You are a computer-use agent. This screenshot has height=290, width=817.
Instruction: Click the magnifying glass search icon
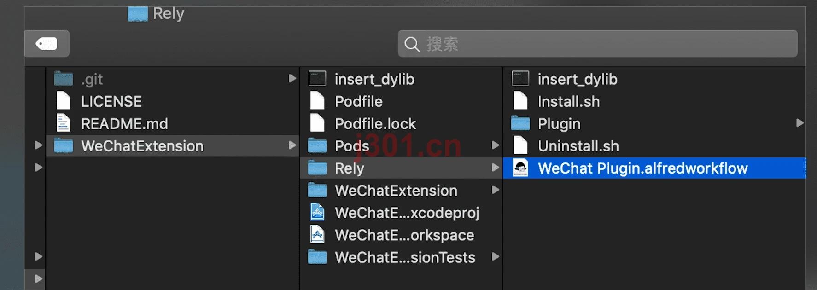click(x=412, y=44)
